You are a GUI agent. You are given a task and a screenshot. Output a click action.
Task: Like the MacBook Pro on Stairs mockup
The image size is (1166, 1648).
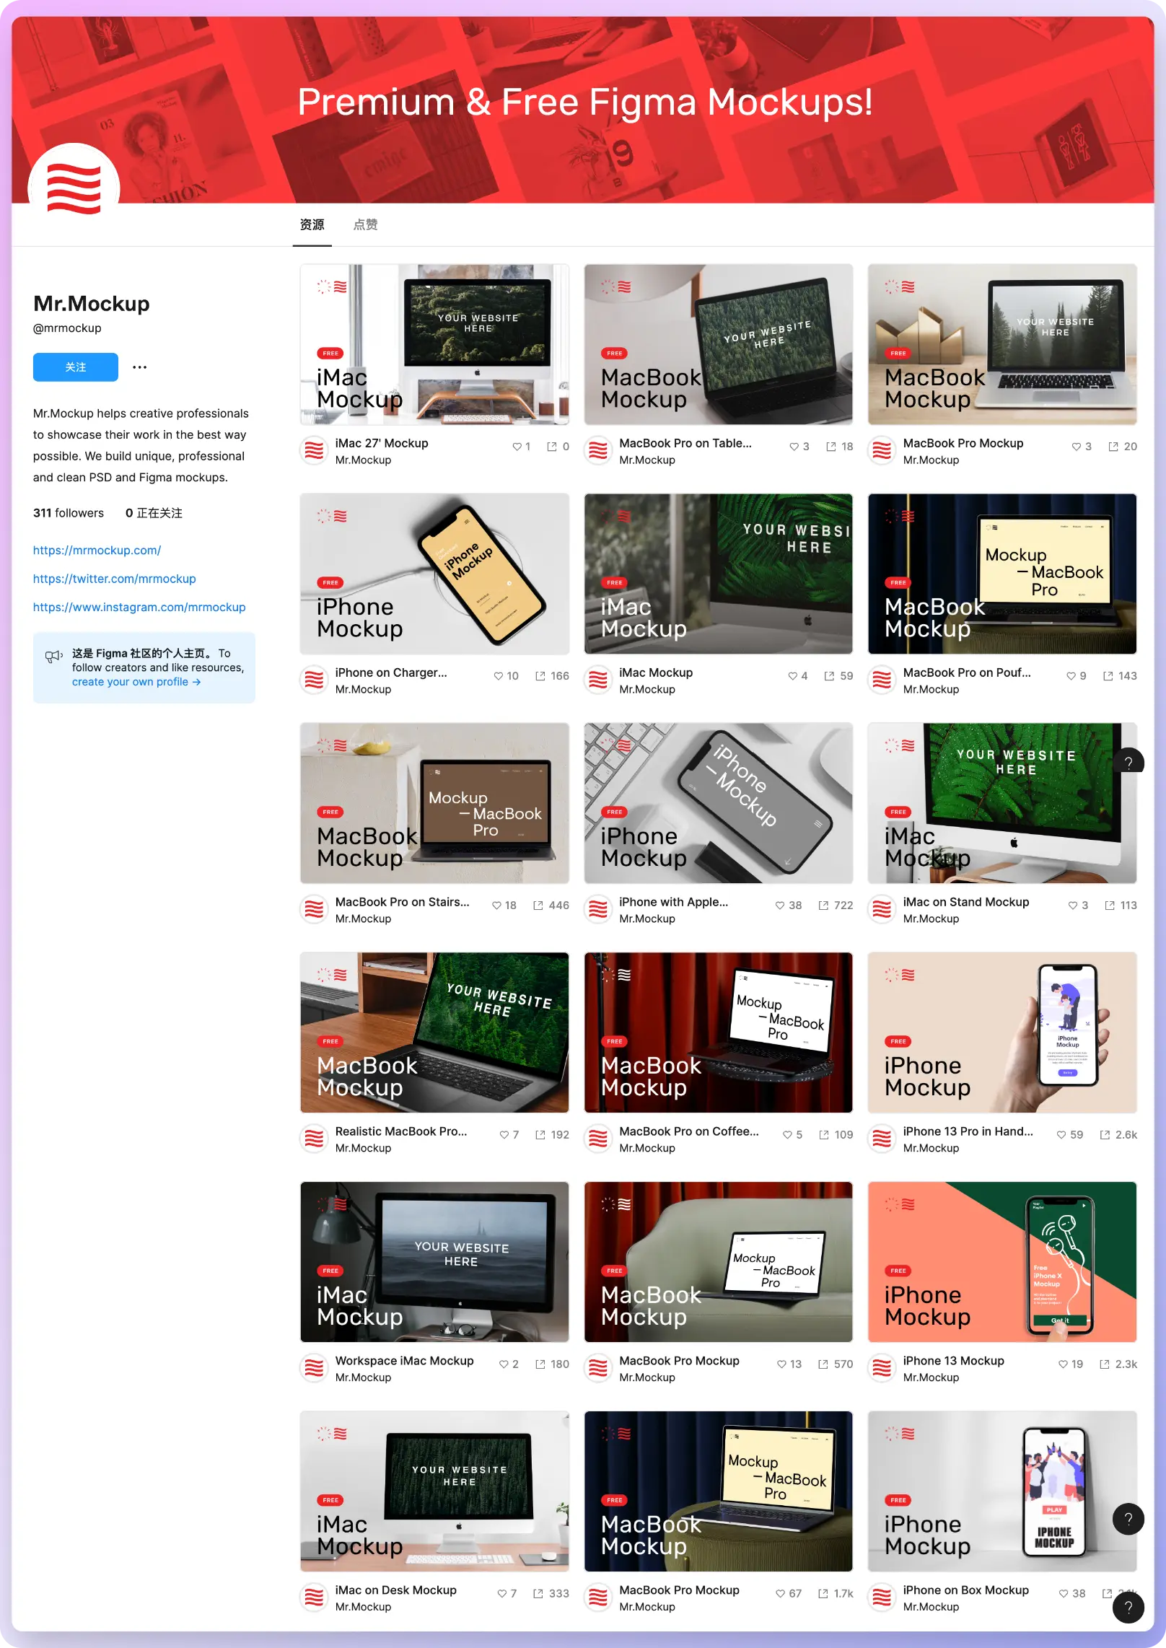tap(496, 906)
